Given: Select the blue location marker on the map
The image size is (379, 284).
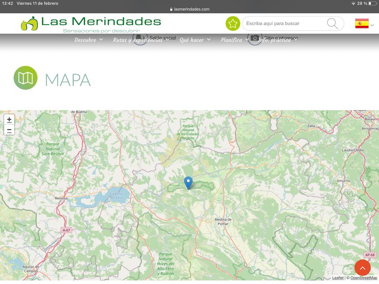Looking at the screenshot, I should [188, 183].
